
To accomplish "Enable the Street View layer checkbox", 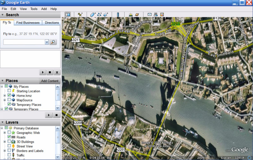I will pyautogui.click(x=9, y=146).
